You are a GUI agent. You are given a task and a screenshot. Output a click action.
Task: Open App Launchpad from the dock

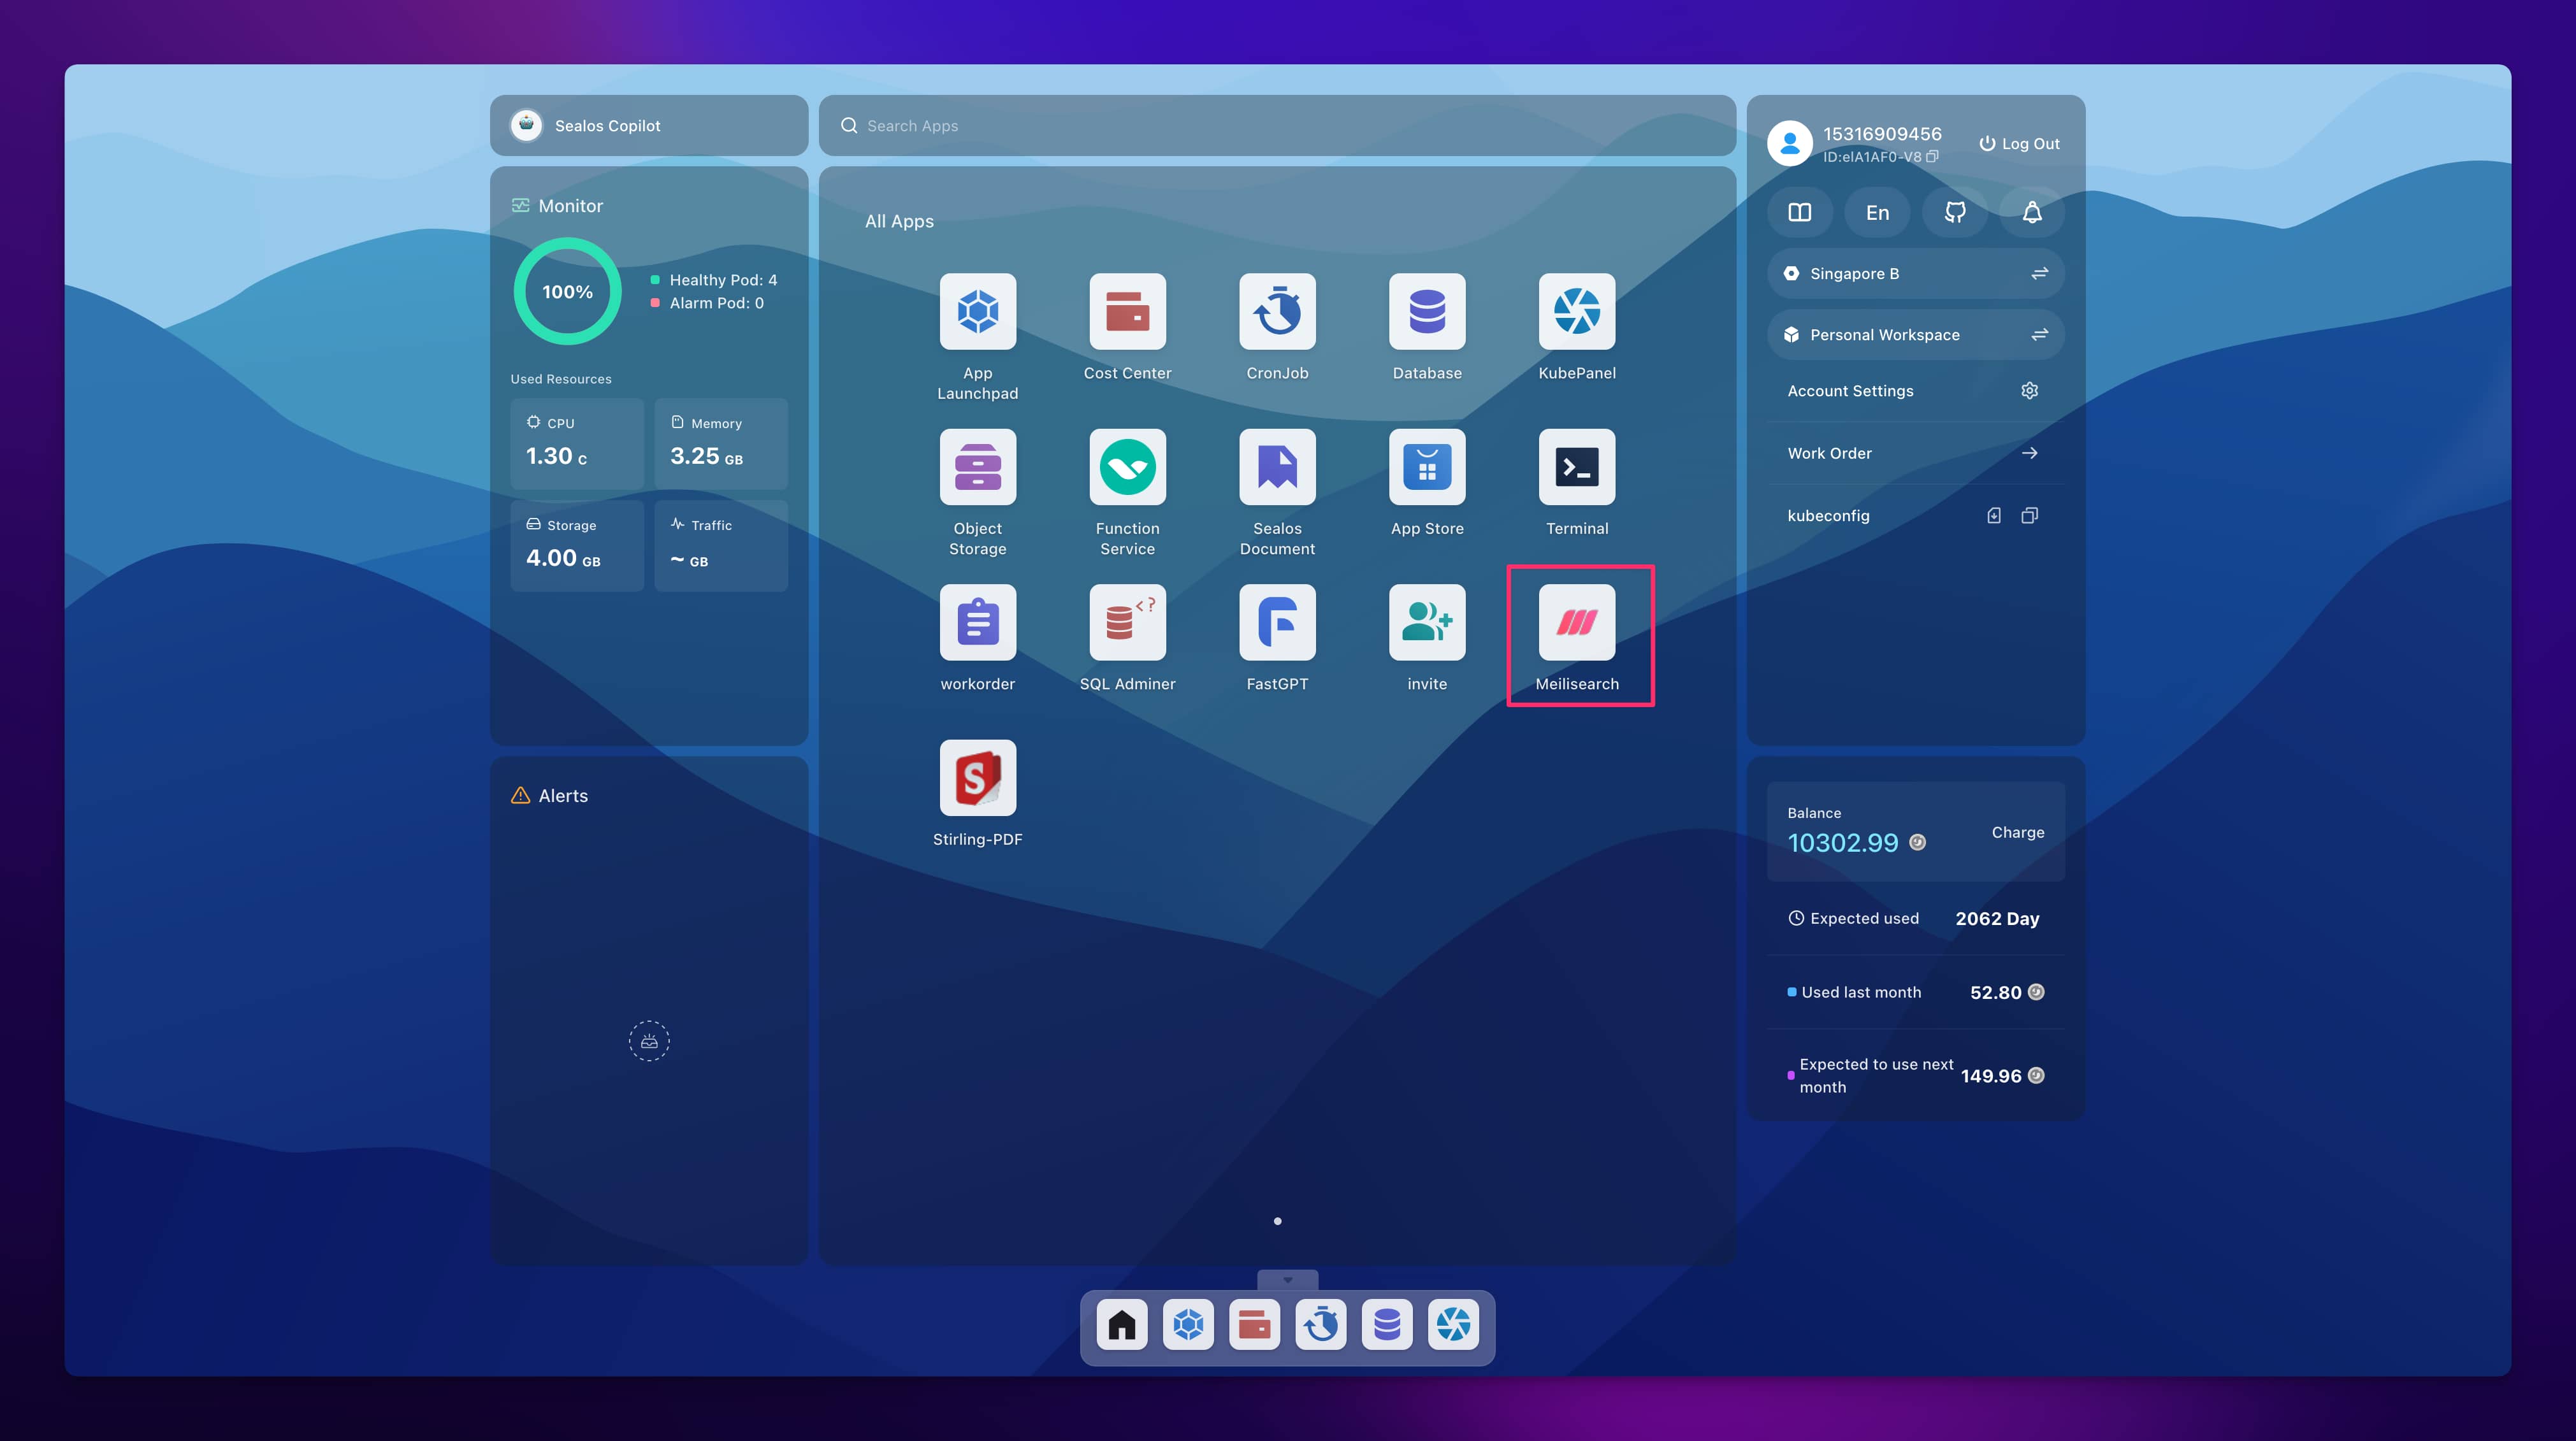click(x=1188, y=1324)
